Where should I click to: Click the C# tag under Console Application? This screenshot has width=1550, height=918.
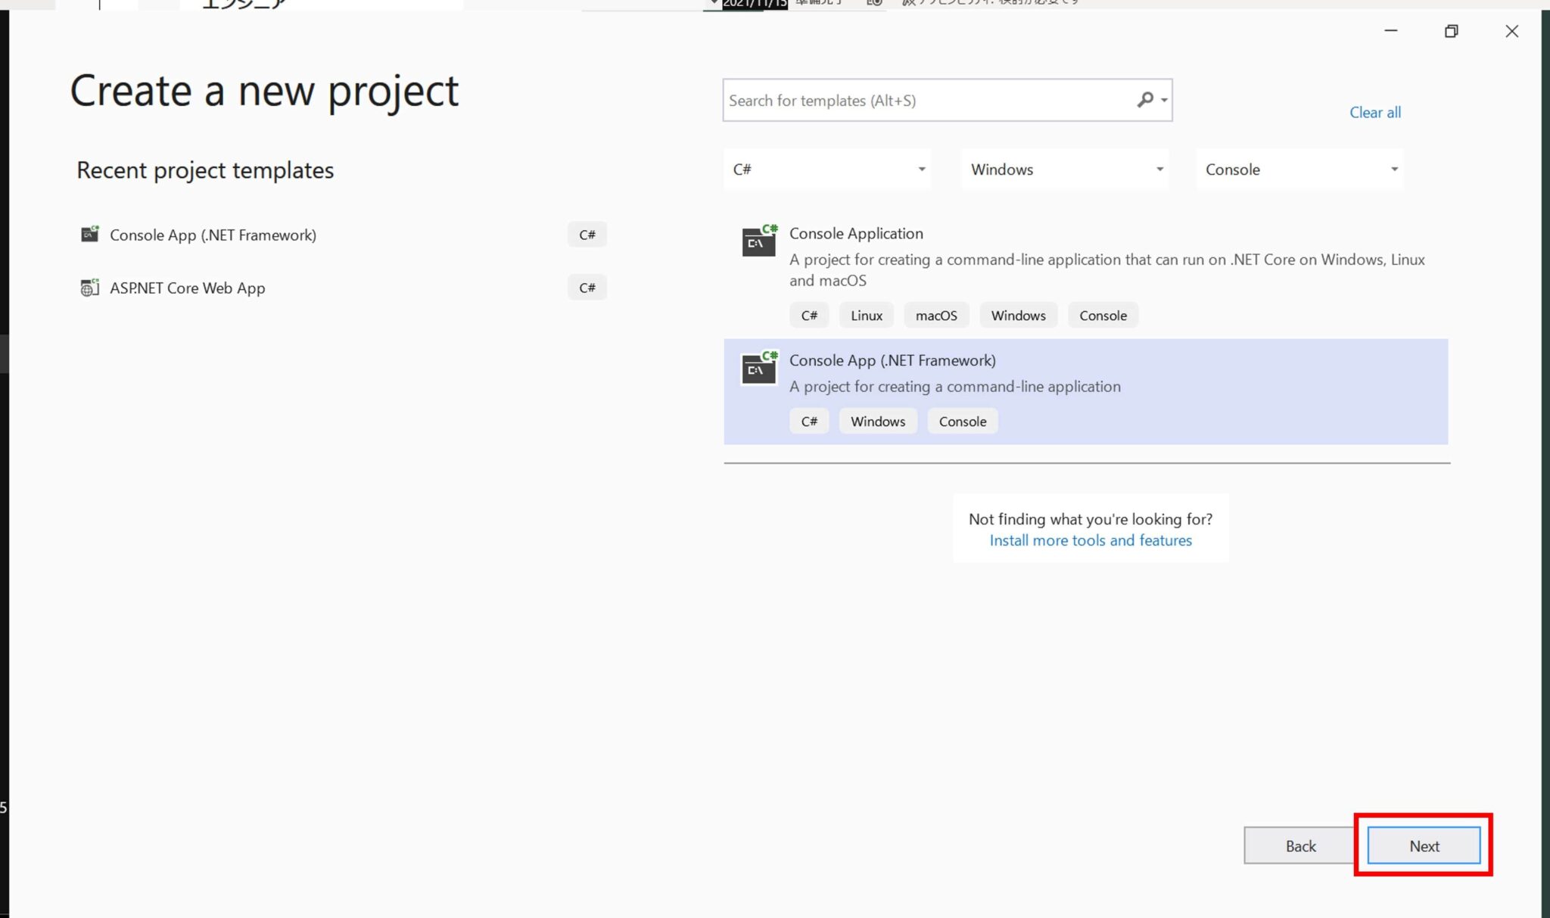pos(809,315)
